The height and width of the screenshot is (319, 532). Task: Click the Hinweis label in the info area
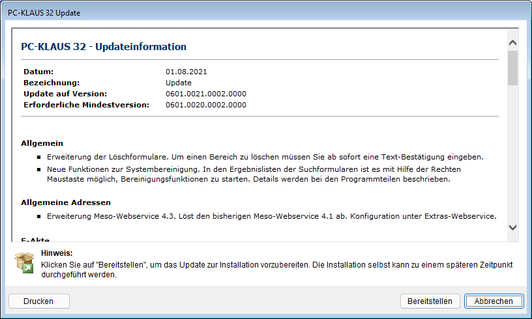tap(56, 253)
